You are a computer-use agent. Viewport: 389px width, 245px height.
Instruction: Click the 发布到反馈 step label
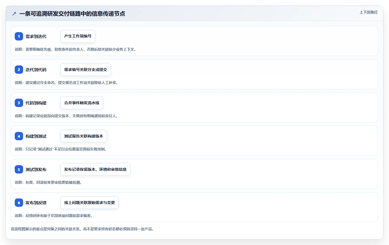(x=36, y=203)
